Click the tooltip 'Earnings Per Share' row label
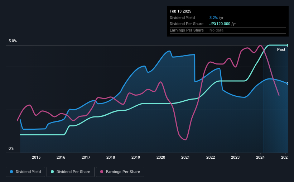 pyautogui.click(x=187, y=30)
